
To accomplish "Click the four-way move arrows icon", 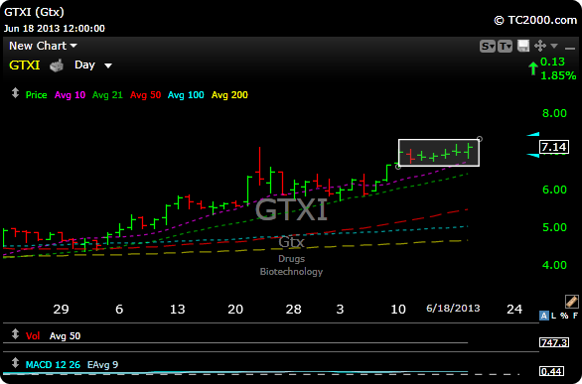I will pyautogui.click(x=539, y=46).
